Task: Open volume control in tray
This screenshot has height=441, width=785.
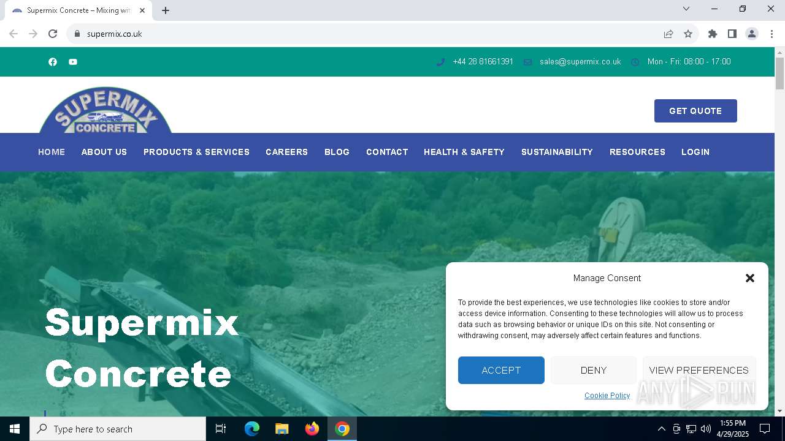Action: 706,429
